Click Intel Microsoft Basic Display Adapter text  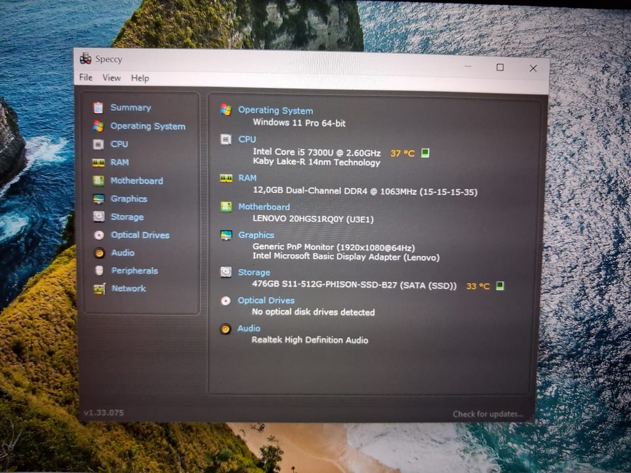(346, 257)
